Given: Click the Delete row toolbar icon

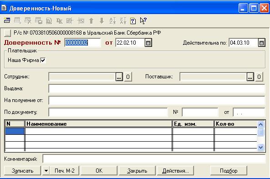Looking at the screenshot, I should point(28,20).
